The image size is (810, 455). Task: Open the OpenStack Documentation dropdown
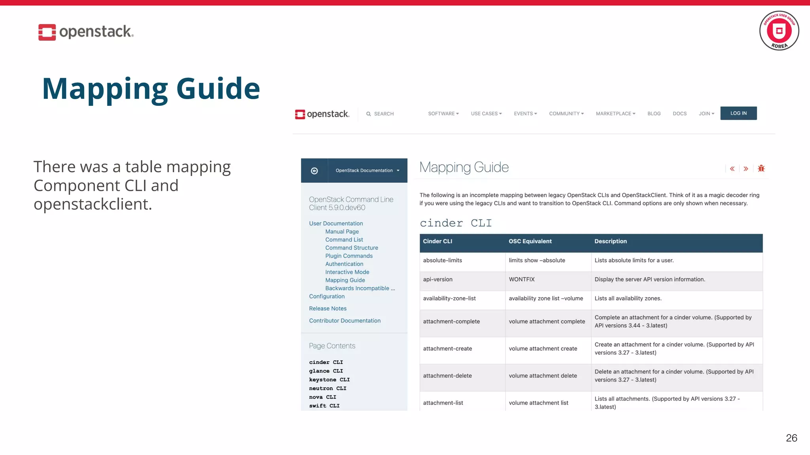(x=367, y=171)
